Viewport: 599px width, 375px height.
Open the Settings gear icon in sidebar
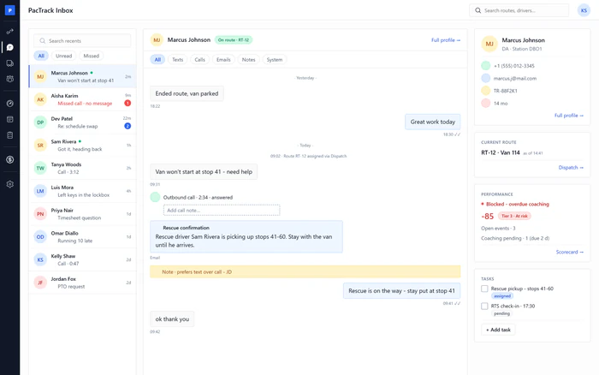pyautogui.click(x=10, y=184)
